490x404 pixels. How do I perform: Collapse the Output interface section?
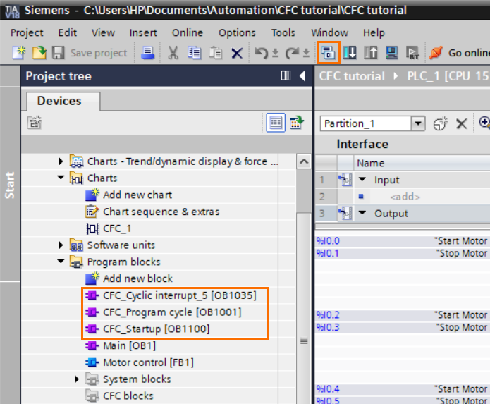tap(362, 213)
